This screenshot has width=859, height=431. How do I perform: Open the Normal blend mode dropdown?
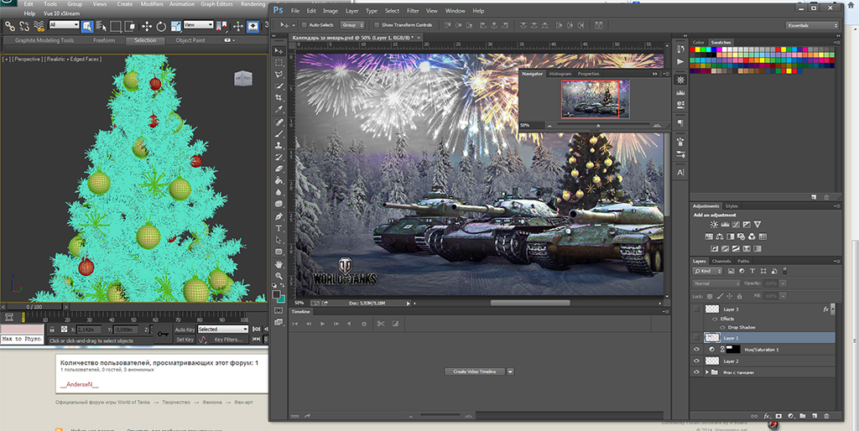click(x=716, y=283)
